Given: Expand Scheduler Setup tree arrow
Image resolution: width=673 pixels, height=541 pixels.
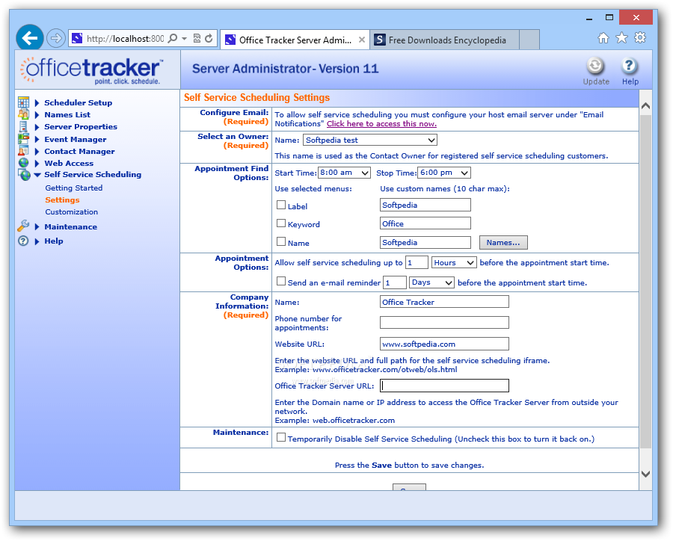Looking at the screenshot, I should pos(37,103).
